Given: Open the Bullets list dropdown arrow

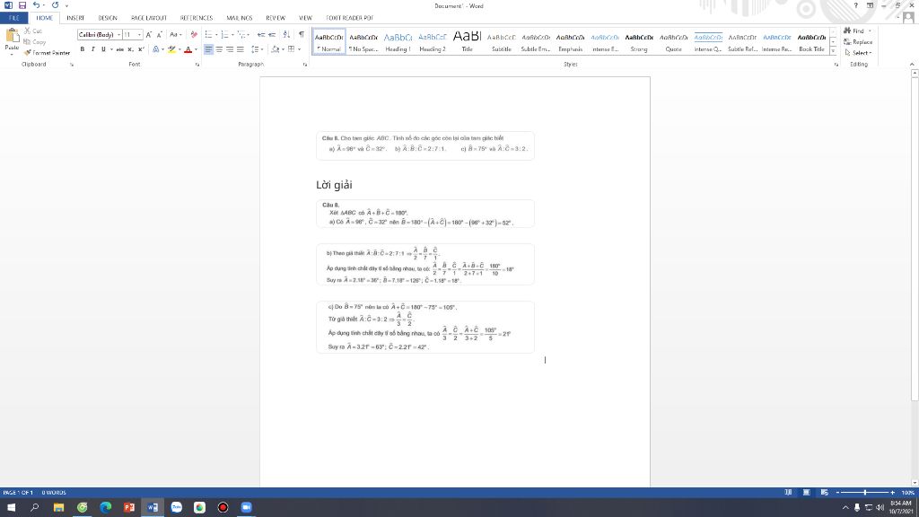Looking at the screenshot, I should point(216,35).
